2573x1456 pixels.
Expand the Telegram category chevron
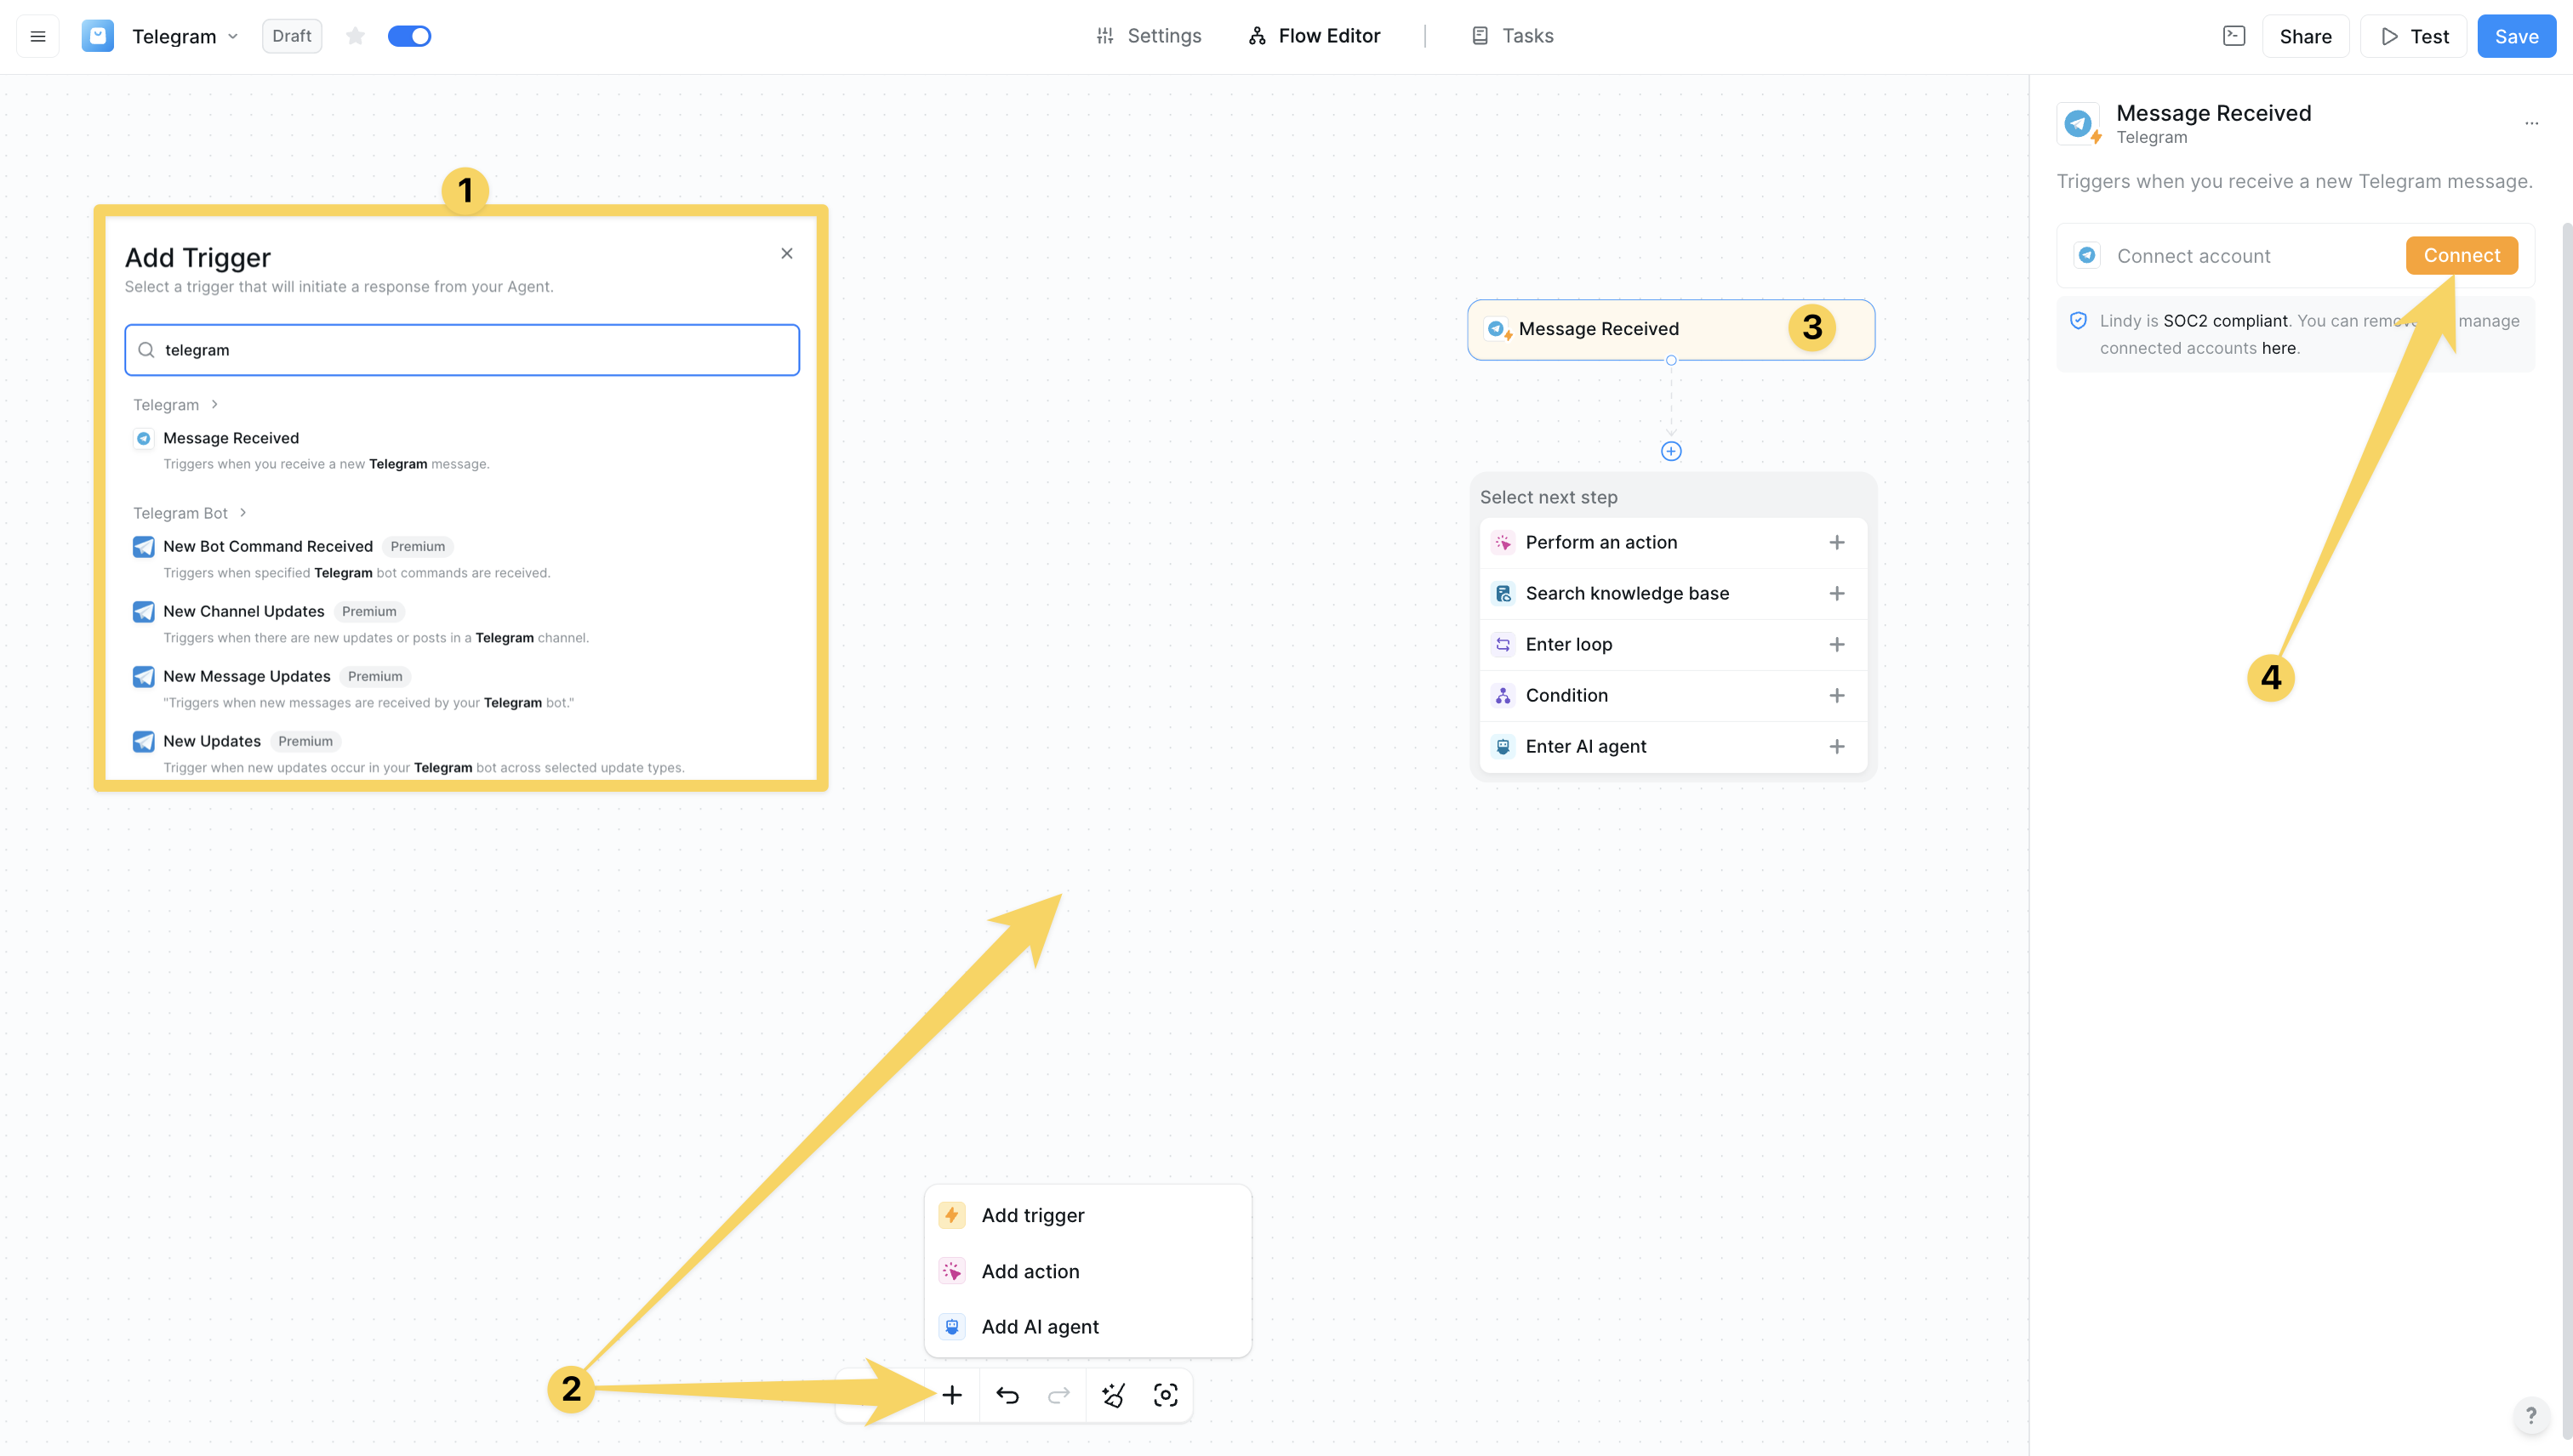coord(214,404)
